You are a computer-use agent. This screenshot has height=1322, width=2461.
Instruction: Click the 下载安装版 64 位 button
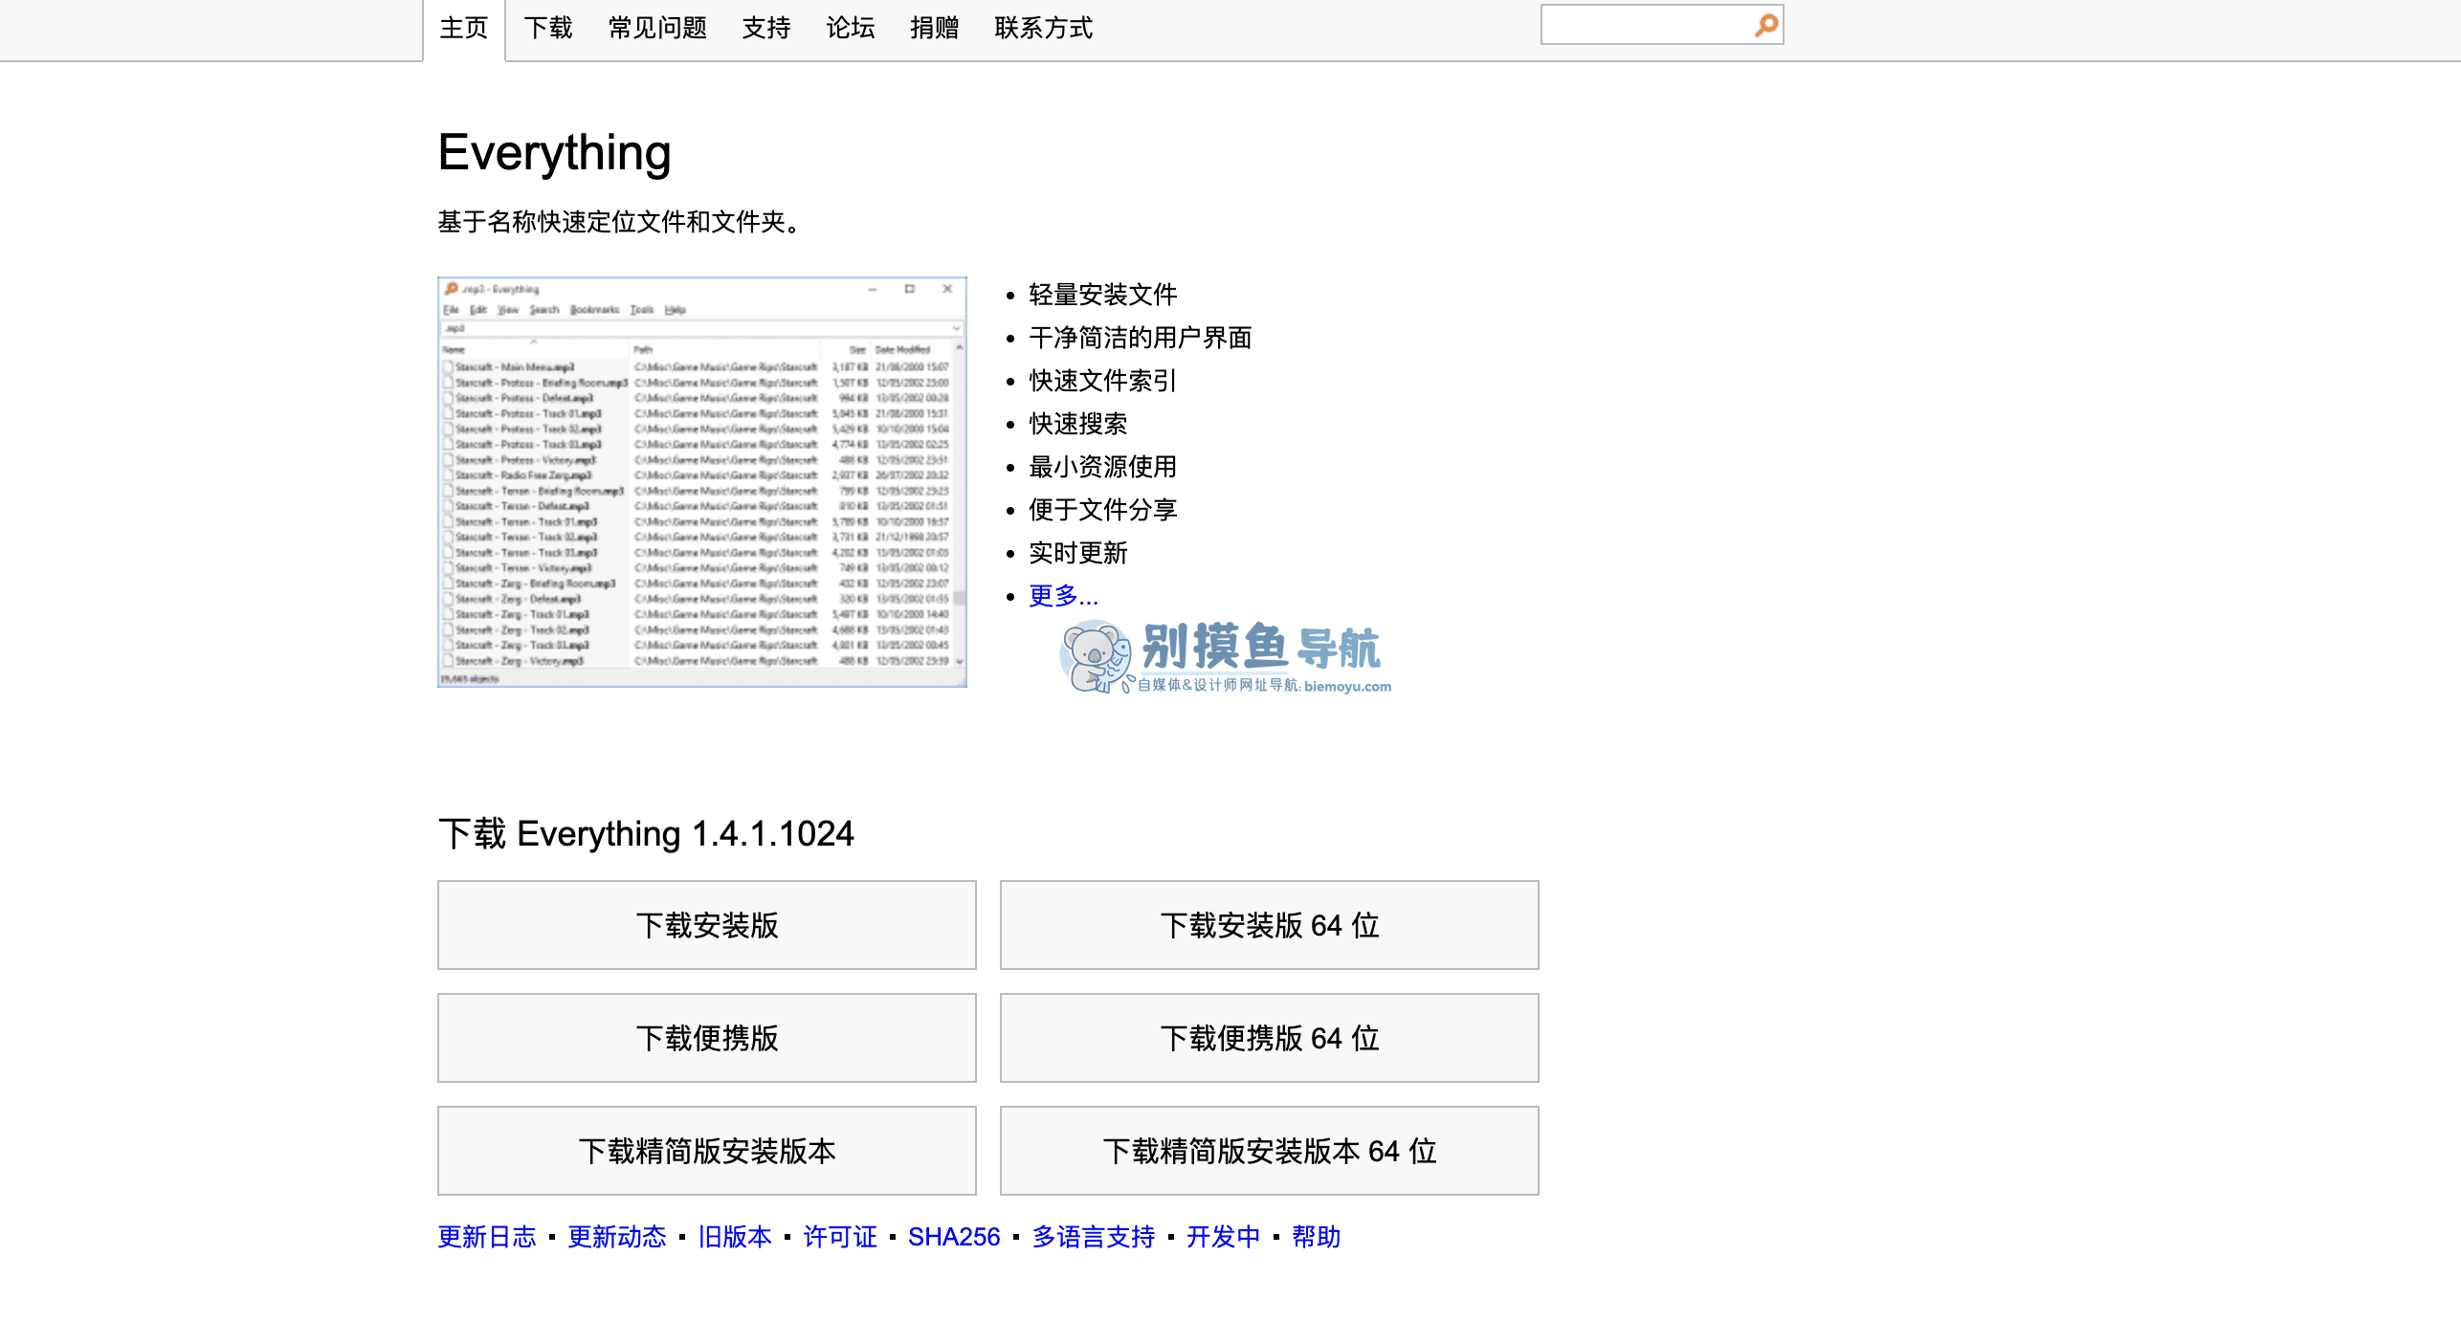1270,925
